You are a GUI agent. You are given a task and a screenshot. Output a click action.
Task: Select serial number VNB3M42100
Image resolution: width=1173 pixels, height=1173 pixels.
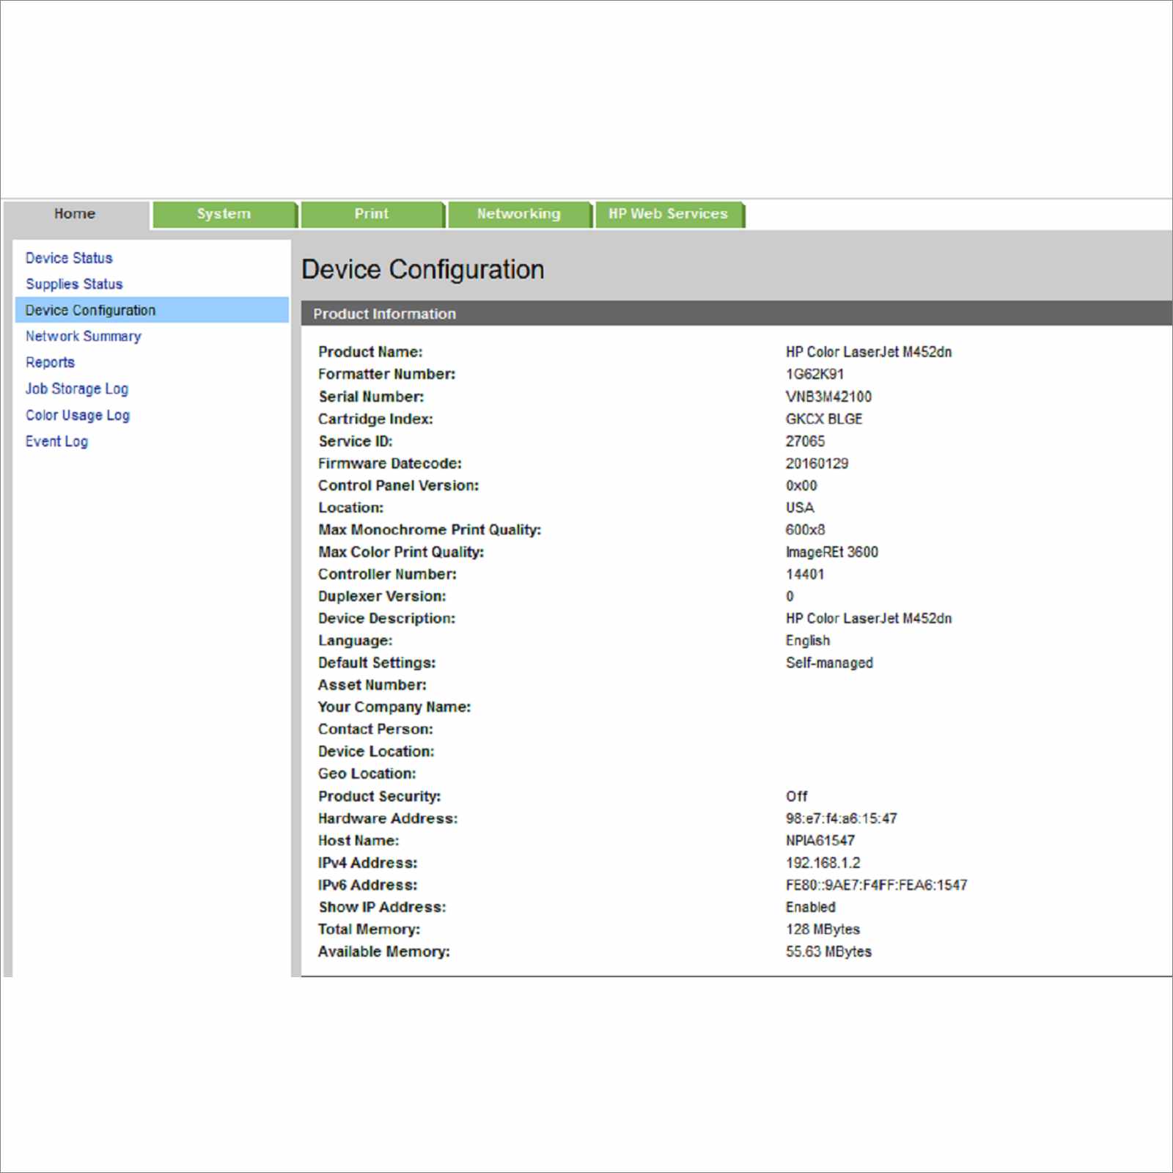point(828,397)
